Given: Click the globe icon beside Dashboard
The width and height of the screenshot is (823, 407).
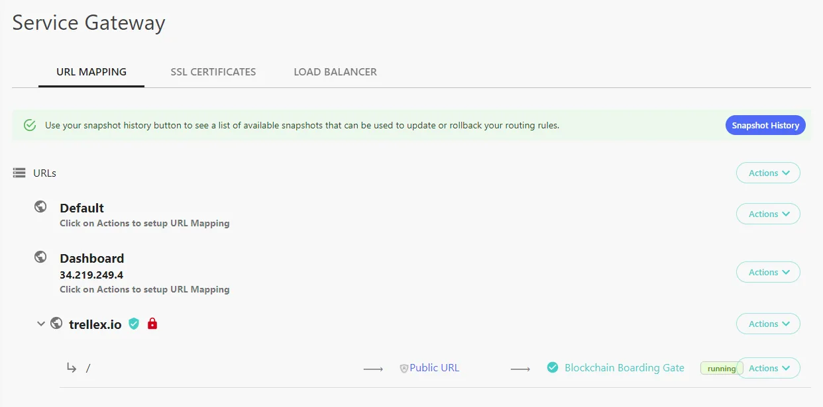Looking at the screenshot, I should tap(40, 257).
